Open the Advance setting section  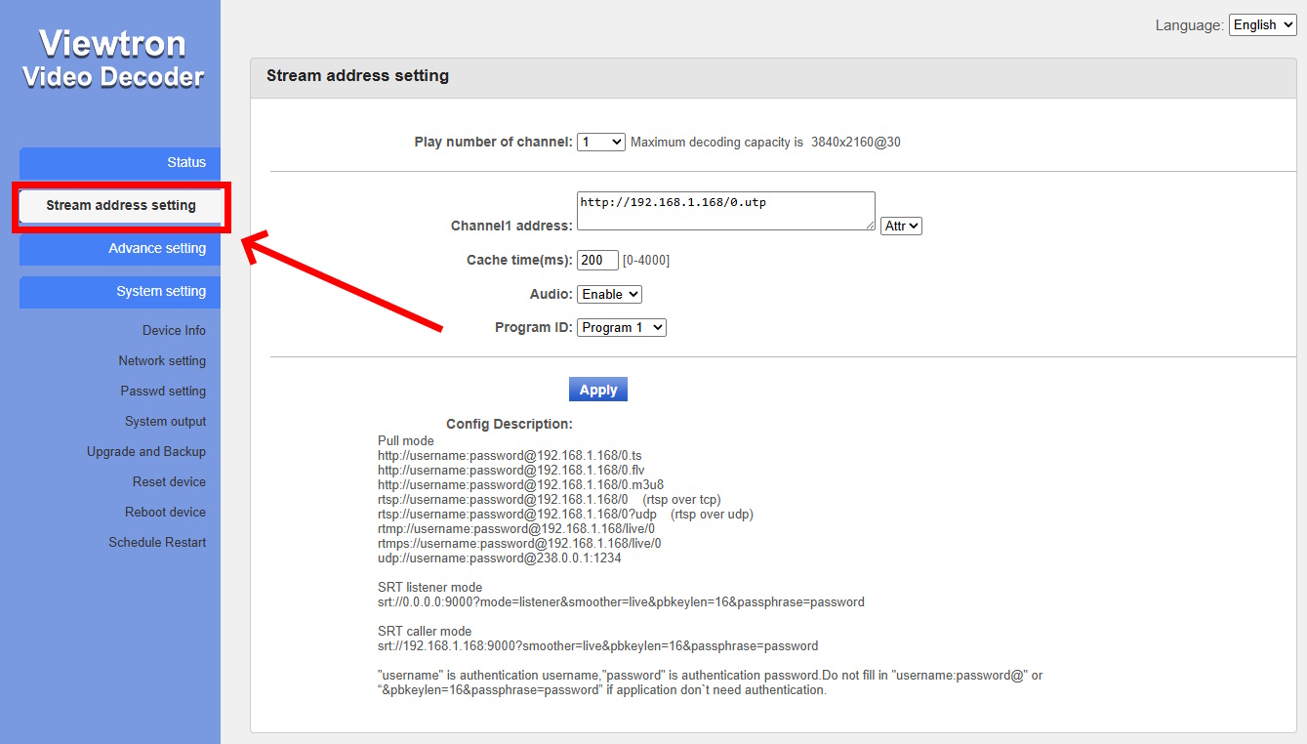pos(157,248)
